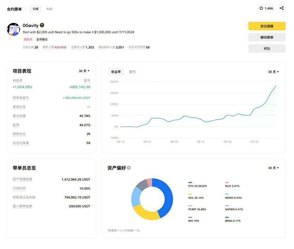Click the 模拟跟单人数 3,051 stat
Viewport: 294px width, 249px height.
coord(111,47)
